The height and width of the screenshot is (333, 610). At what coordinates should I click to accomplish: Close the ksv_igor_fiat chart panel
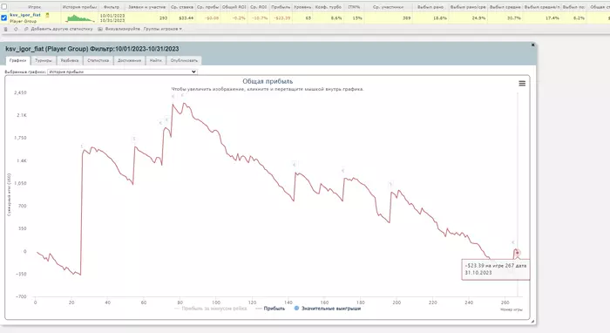pyautogui.click(x=533, y=45)
